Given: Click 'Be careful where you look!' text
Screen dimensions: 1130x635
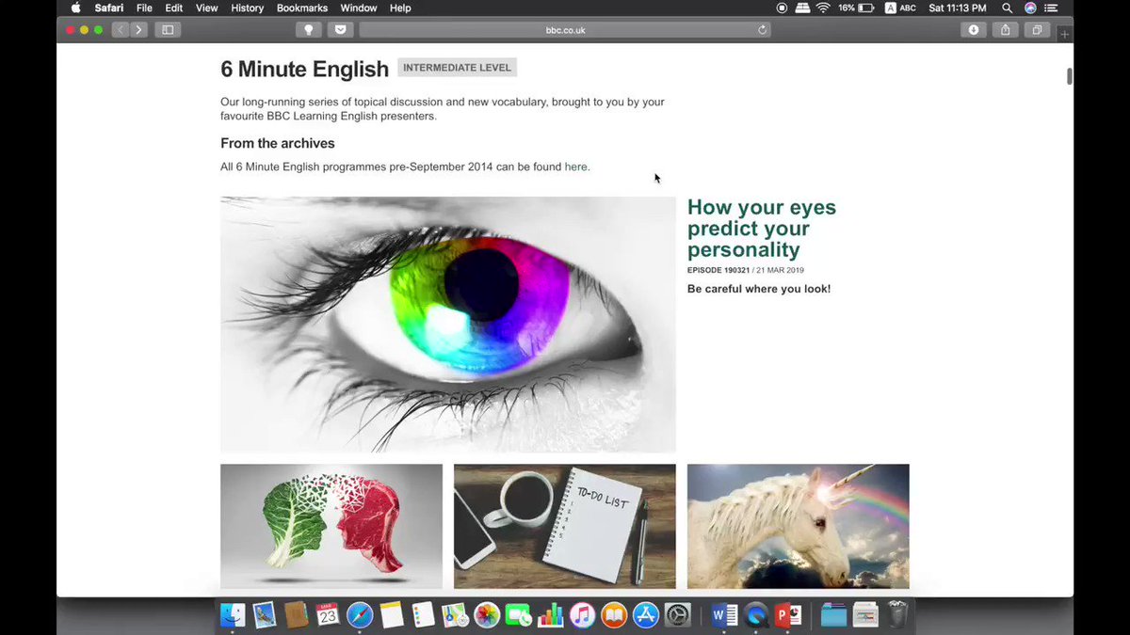Looking at the screenshot, I should [x=759, y=289].
